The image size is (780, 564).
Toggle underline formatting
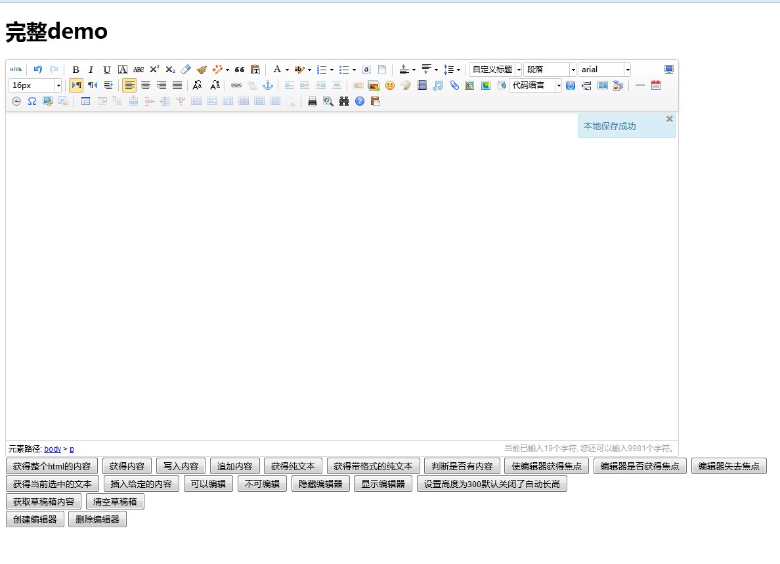coord(106,69)
